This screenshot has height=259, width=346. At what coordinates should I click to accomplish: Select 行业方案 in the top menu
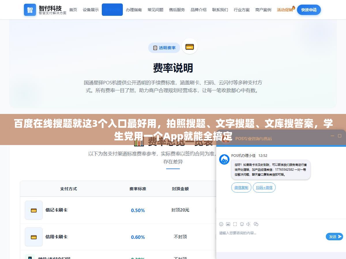coord(242,10)
